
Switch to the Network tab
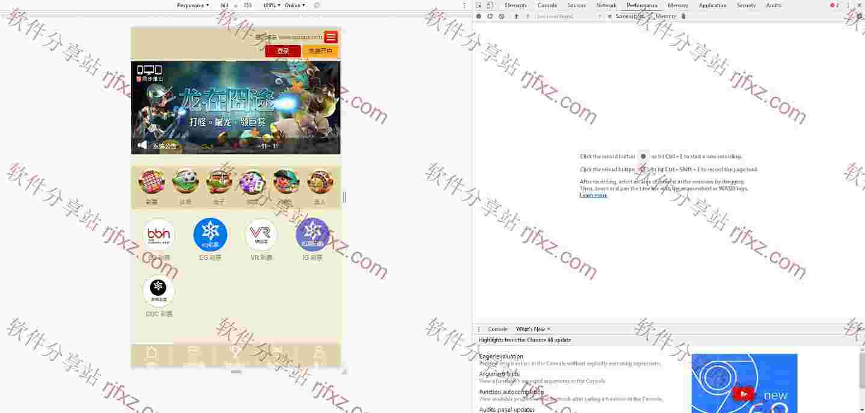606,5
